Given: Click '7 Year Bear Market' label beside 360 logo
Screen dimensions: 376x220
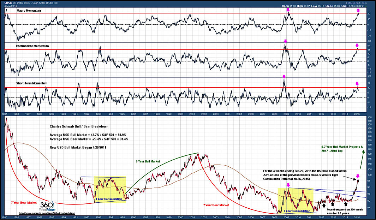Looking at the screenshot, I should 24,203.
